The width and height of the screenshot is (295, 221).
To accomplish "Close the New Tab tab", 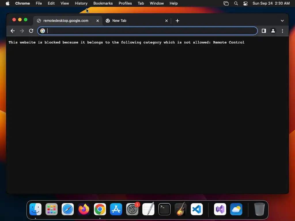I will 166,21.
